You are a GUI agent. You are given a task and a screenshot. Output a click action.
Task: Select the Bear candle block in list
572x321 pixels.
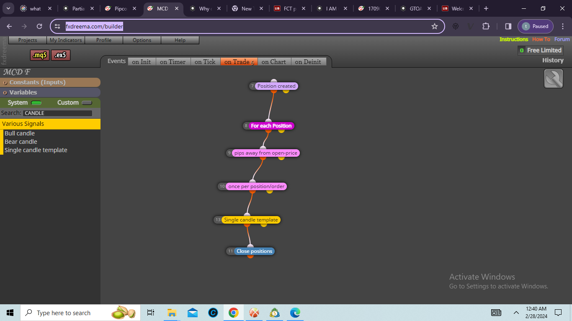[x=21, y=142]
